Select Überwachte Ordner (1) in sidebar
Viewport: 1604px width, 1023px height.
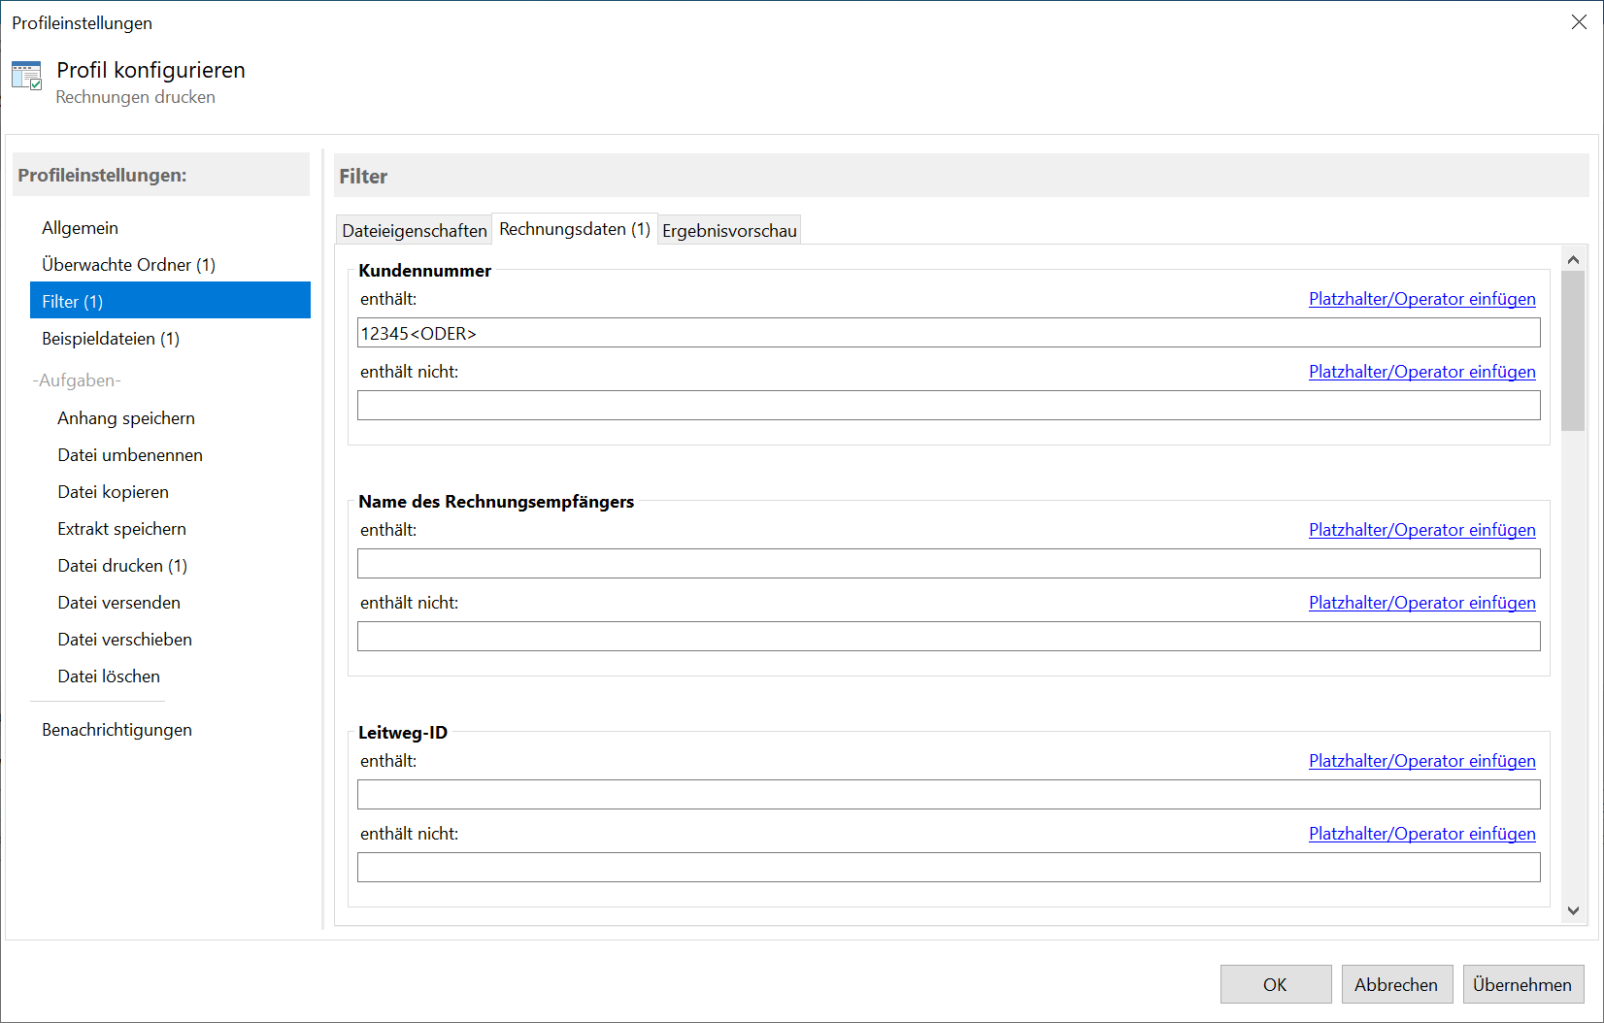(x=128, y=265)
